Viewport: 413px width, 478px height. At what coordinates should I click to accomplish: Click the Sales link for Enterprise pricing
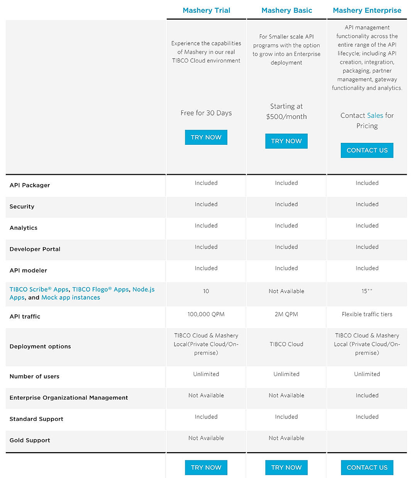click(376, 115)
